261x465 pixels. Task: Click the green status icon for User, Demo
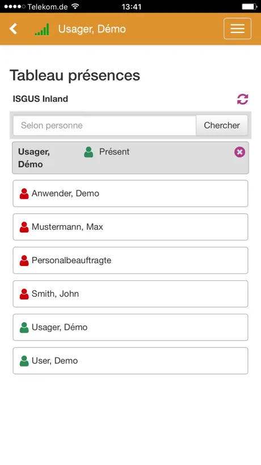(x=24, y=361)
